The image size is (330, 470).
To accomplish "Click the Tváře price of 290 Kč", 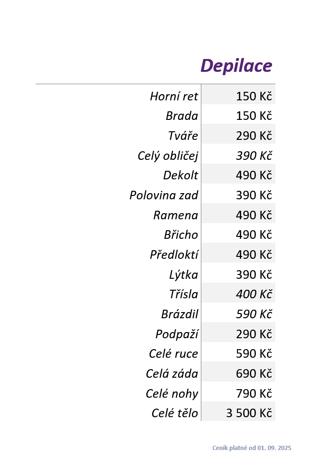I will click(254, 136).
